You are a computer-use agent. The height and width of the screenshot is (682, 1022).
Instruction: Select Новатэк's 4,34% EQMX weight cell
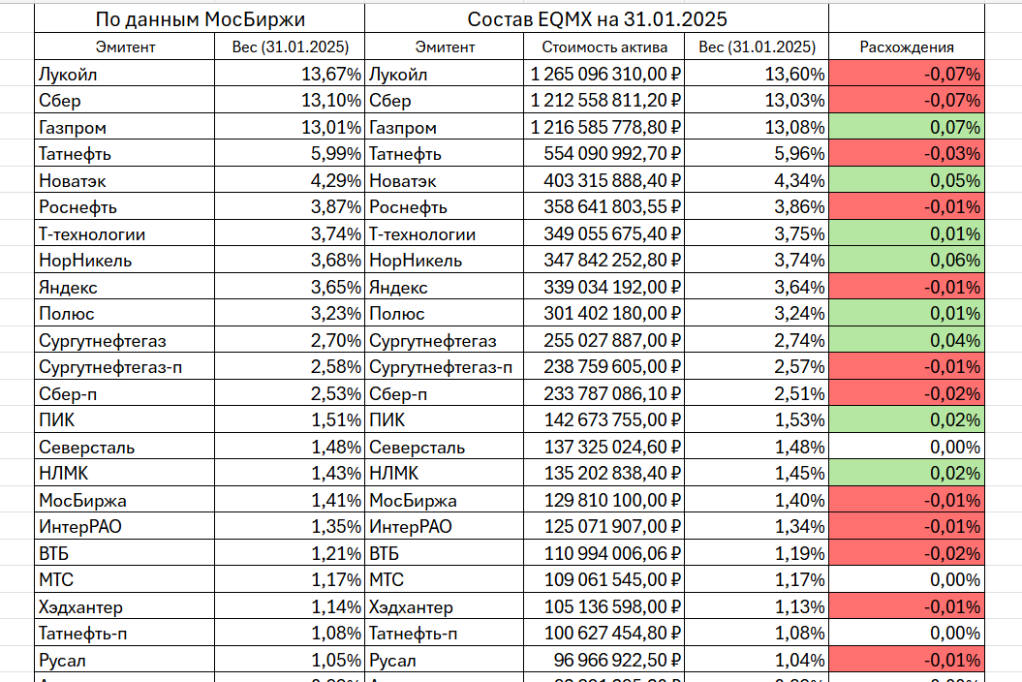tap(757, 180)
